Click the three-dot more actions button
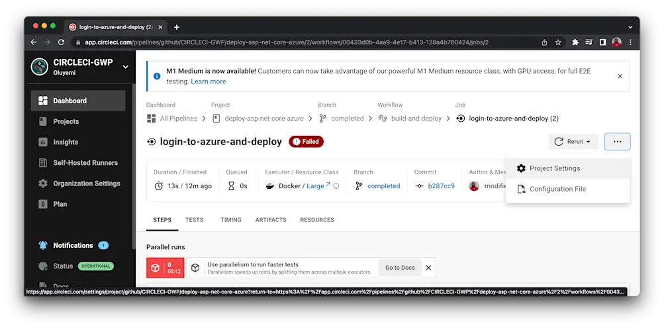This screenshot has width=664, height=328. [618, 142]
